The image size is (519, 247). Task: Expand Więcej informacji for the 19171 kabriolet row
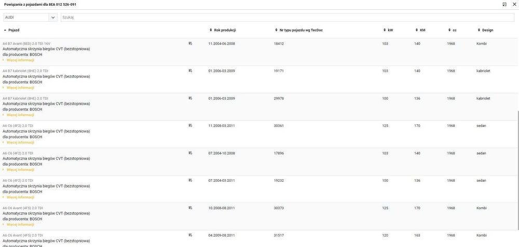click(20, 88)
